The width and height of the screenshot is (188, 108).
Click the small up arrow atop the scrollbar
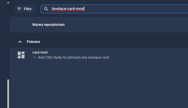[8, 3]
